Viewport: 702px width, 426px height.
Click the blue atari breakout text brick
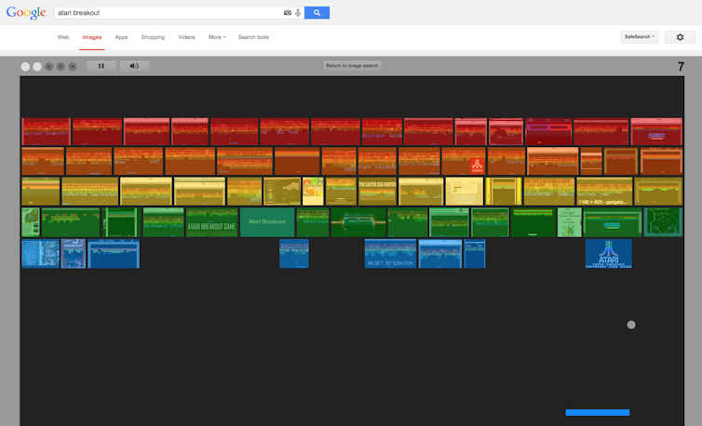click(x=390, y=254)
